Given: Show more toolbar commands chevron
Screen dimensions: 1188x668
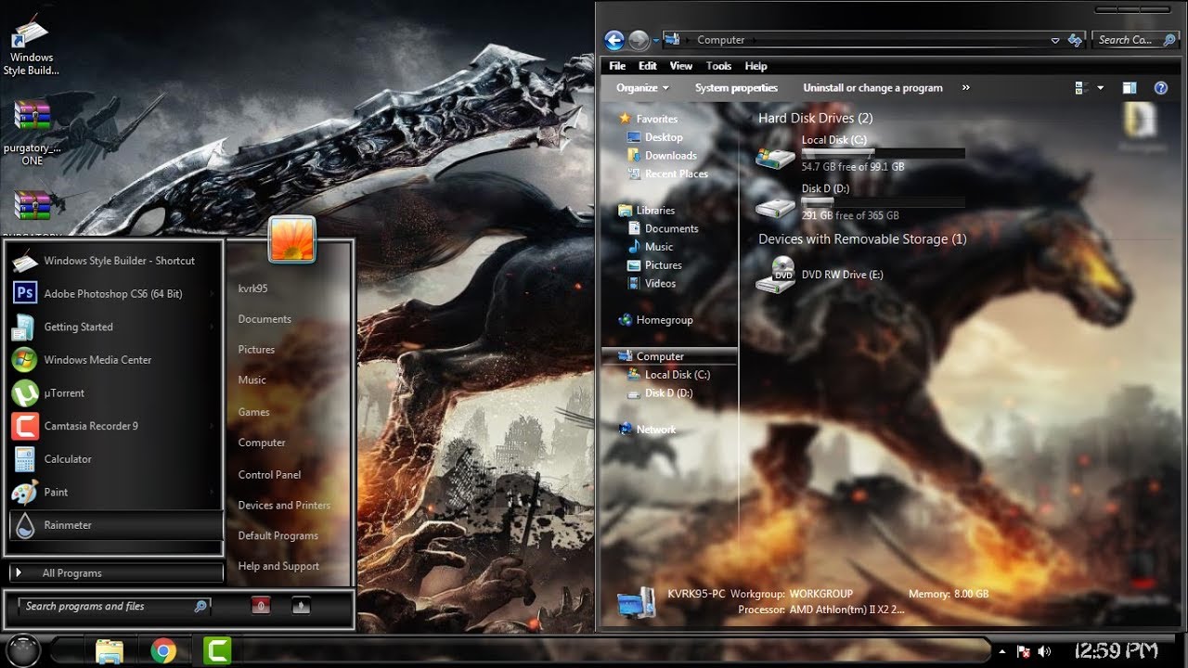Looking at the screenshot, I should (966, 88).
